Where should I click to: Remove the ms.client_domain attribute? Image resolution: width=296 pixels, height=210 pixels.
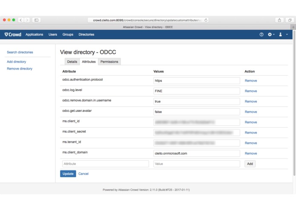(251, 153)
